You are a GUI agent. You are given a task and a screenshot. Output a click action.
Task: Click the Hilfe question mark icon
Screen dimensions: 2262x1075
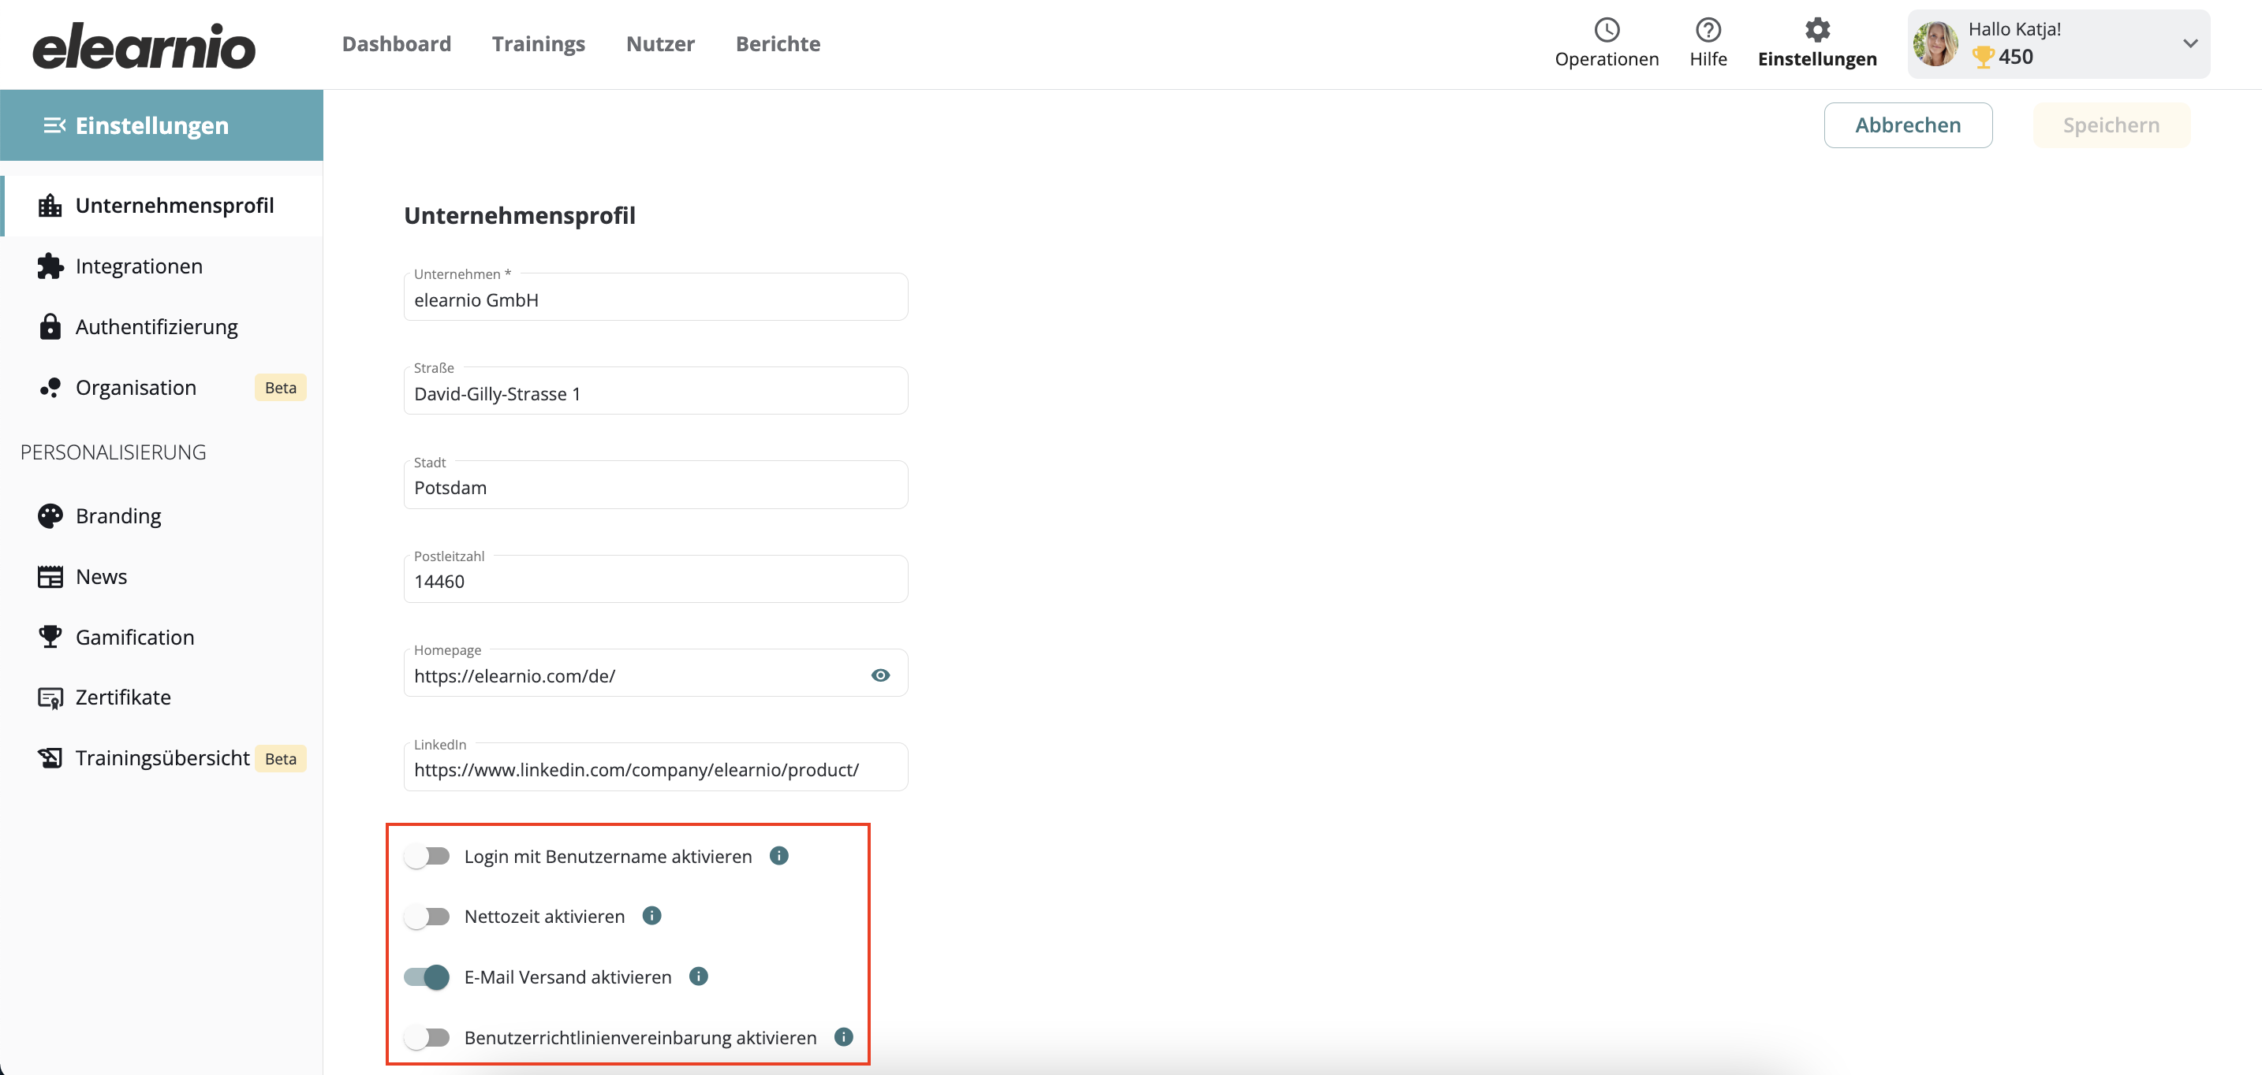point(1707,31)
